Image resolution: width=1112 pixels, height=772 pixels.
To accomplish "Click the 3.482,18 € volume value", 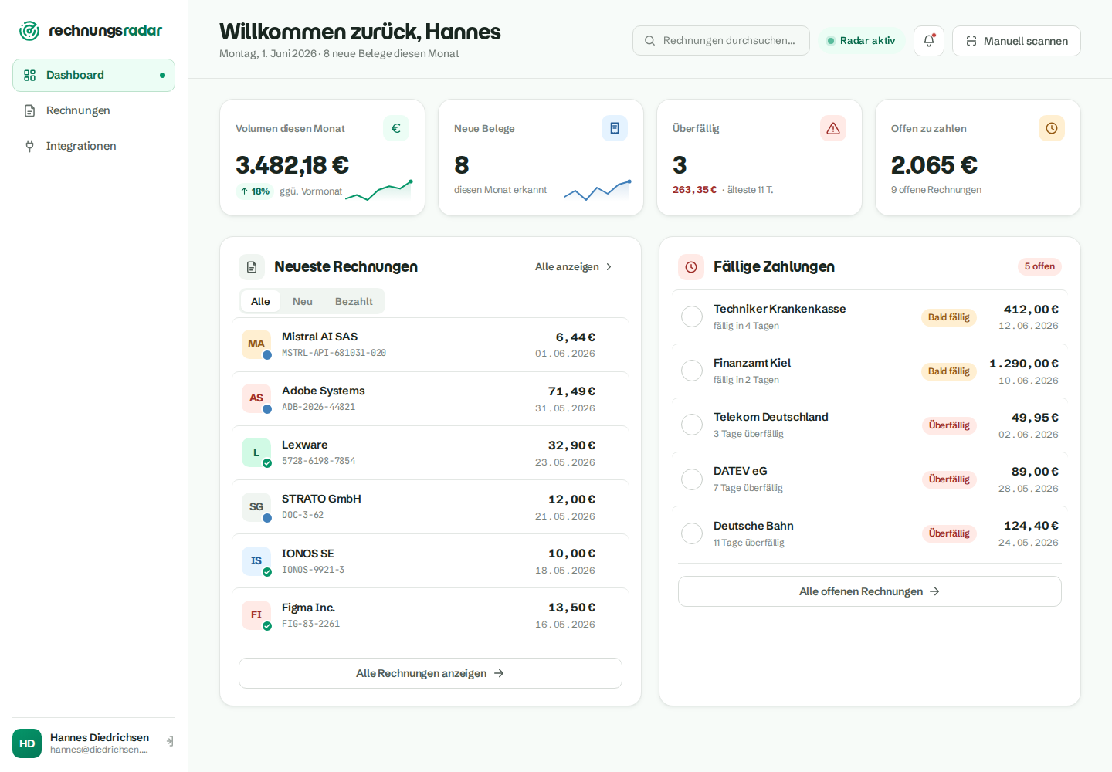I will click(292, 165).
